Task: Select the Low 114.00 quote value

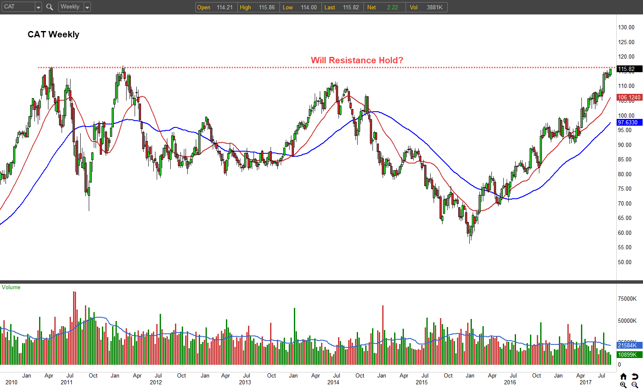Action: [309, 7]
